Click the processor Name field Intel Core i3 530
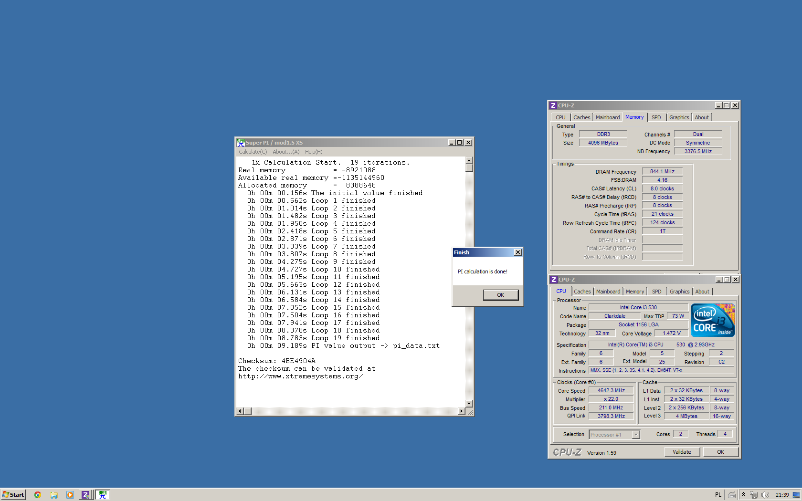Screen dimensions: 802x501 638,308
